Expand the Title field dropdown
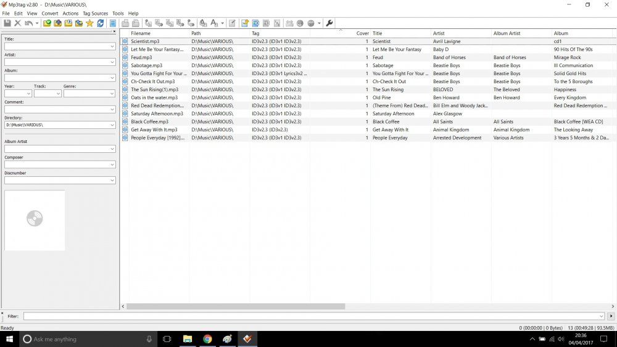617x347 pixels. (112, 46)
